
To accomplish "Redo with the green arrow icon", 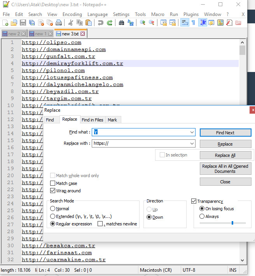I will click(x=110, y=23).
